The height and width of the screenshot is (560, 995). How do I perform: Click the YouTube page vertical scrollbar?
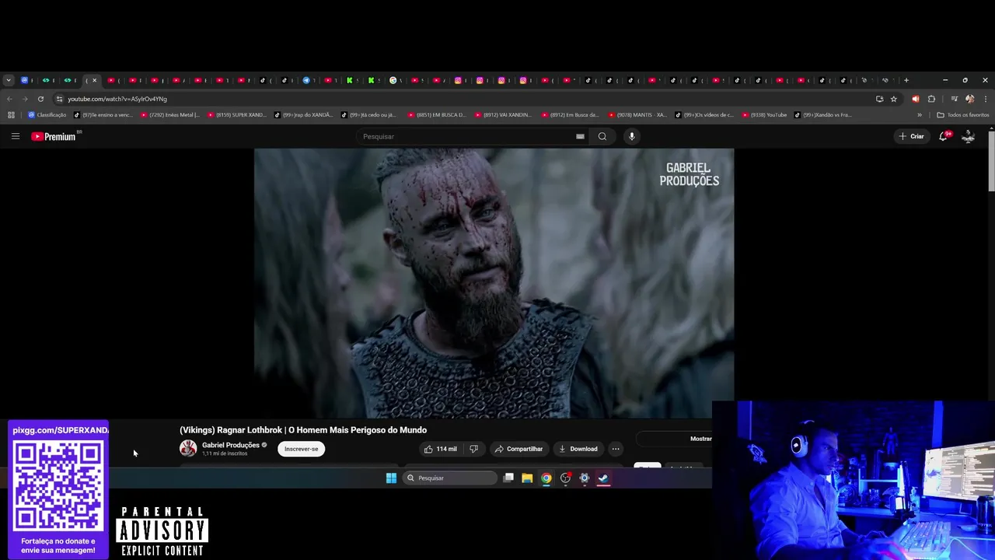[991, 162]
